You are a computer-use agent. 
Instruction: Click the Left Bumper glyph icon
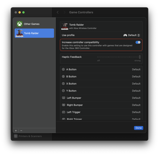click(x=64, y=98)
